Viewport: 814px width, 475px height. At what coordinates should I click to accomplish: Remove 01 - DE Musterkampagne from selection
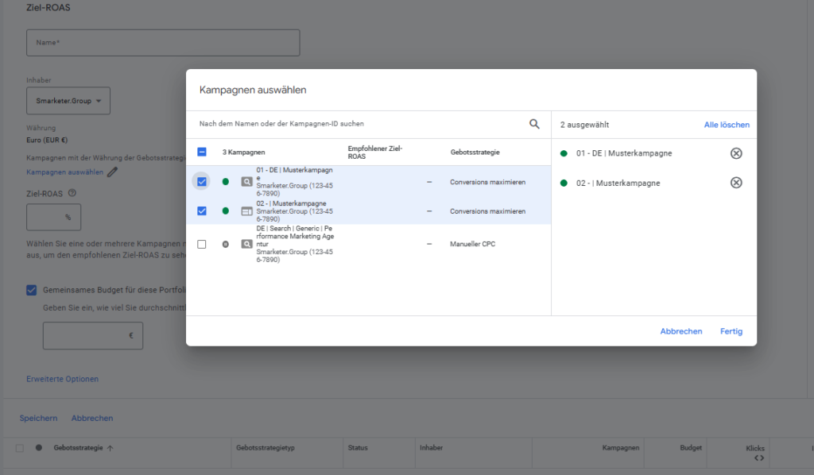pyautogui.click(x=736, y=153)
